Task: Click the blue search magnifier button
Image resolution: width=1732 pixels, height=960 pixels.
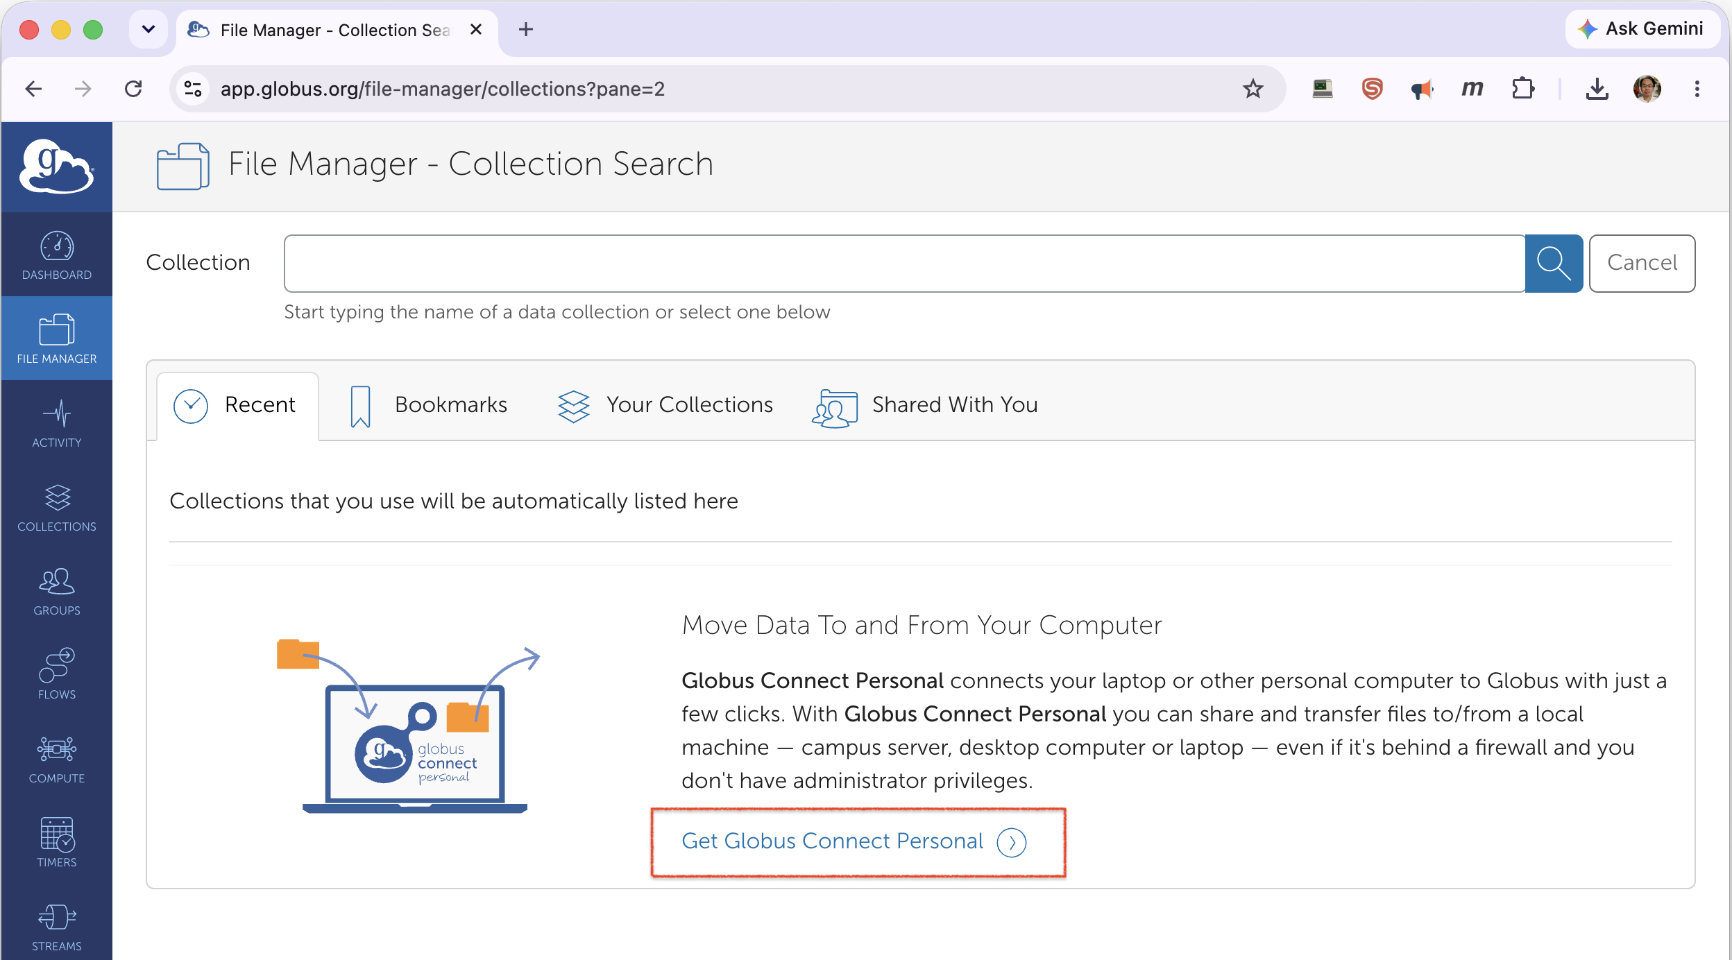Action: pyautogui.click(x=1554, y=264)
